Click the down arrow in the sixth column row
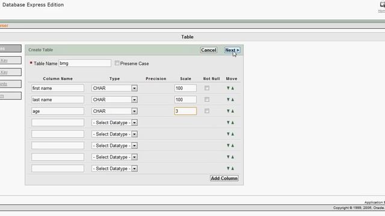The image size is (385, 216). pos(228,145)
